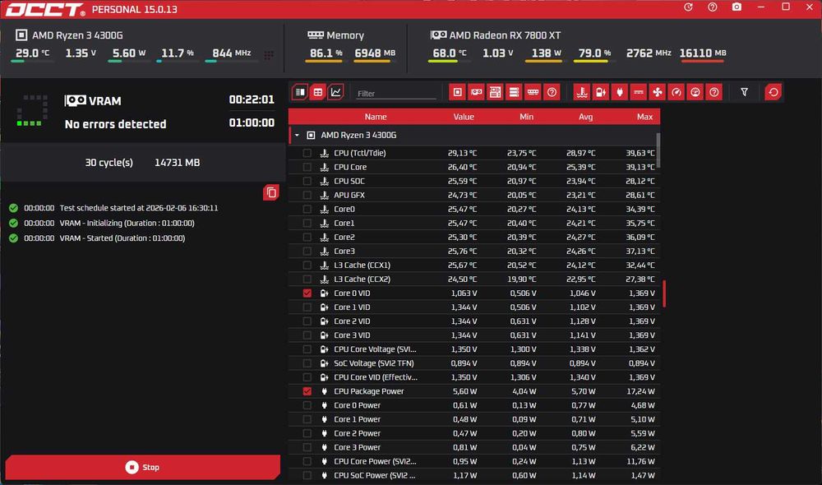Toggle the usage gauge filter icon
The width and height of the screenshot is (822, 485).
695,92
